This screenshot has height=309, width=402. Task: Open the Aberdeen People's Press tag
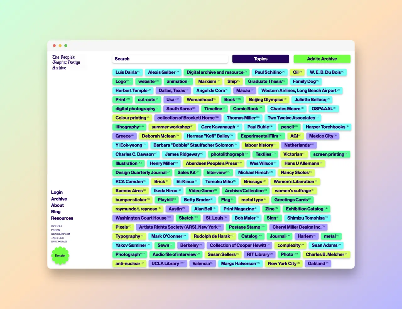(214, 163)
